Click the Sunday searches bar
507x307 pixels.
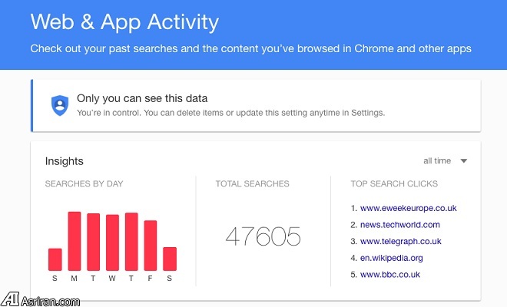[55, 259]
